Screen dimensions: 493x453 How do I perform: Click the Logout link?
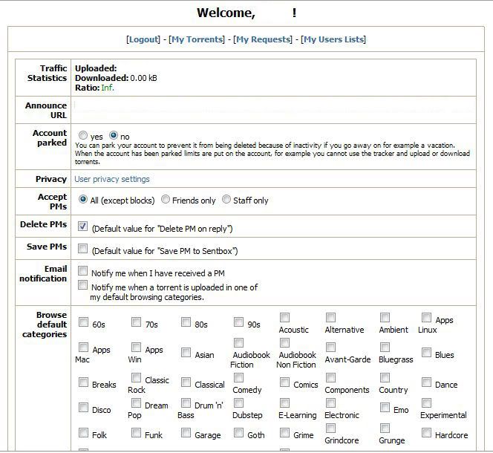click(x=143, y=39)
